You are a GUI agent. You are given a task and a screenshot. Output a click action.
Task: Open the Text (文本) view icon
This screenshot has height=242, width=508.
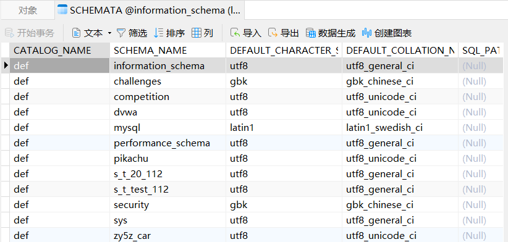tap(76, 33)
